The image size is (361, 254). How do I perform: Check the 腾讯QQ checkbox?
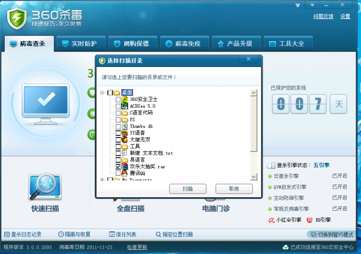118,173
